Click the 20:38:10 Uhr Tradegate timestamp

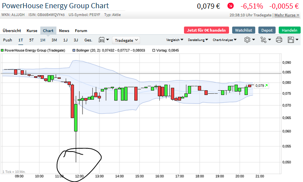click(251, 15)
